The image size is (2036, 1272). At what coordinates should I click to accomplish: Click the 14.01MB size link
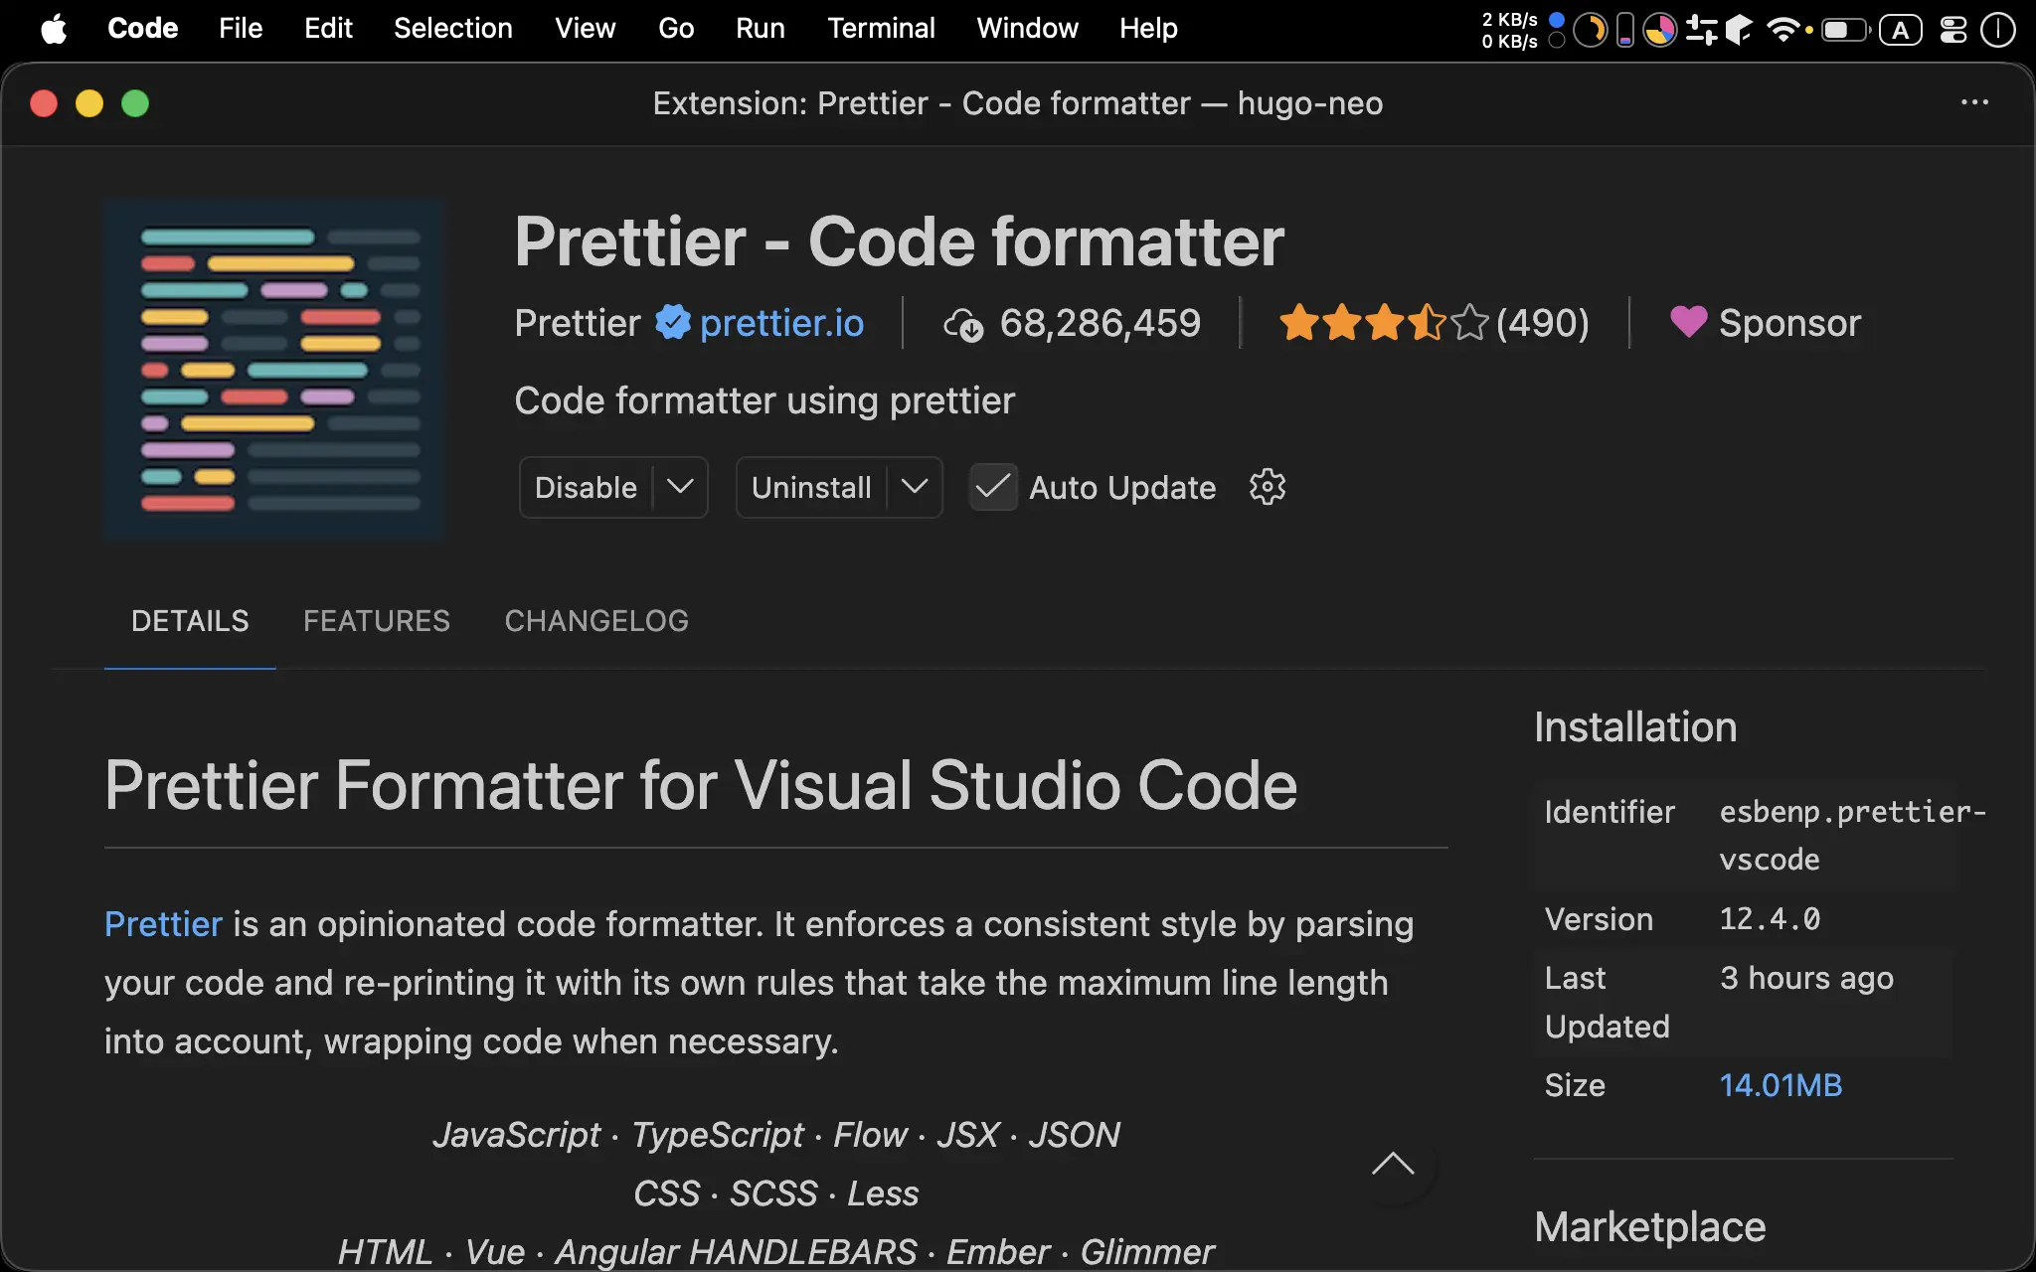[x=1781, y=1085]
